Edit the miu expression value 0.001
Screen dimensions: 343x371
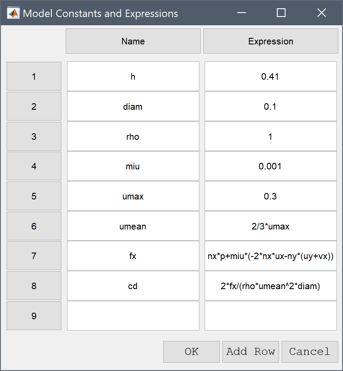(x=271, y=166)
